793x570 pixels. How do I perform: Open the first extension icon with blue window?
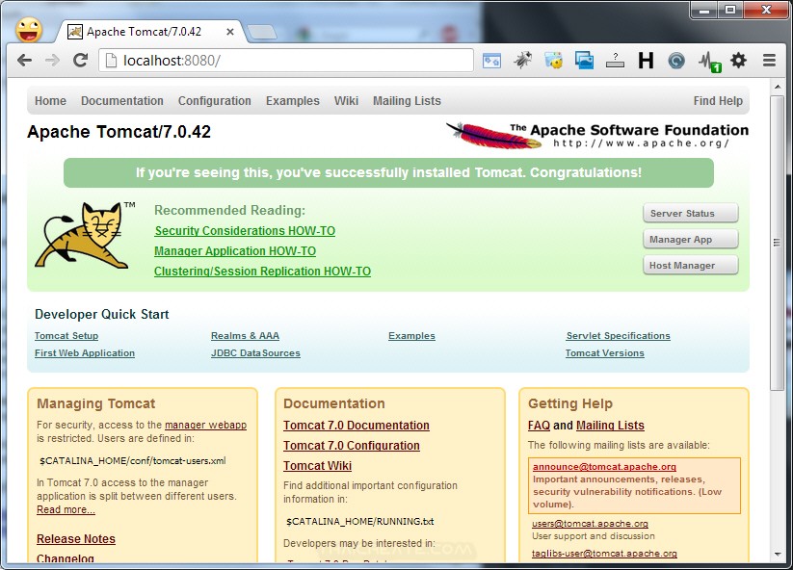(x=491, y=61)
